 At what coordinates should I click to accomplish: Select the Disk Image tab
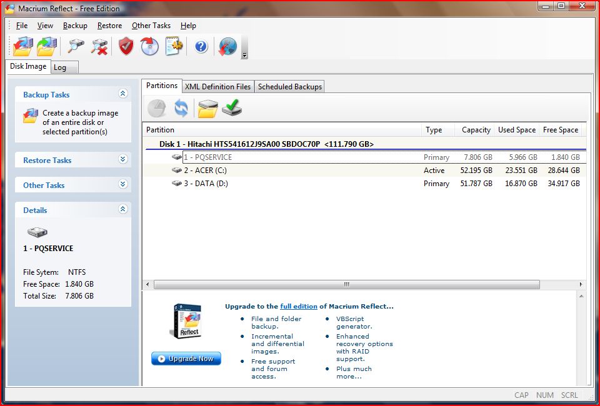(x=28, y=66)
